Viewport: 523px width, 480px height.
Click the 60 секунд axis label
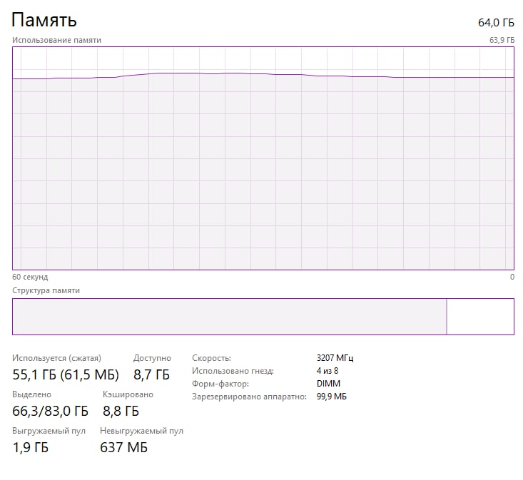(30, 277)
